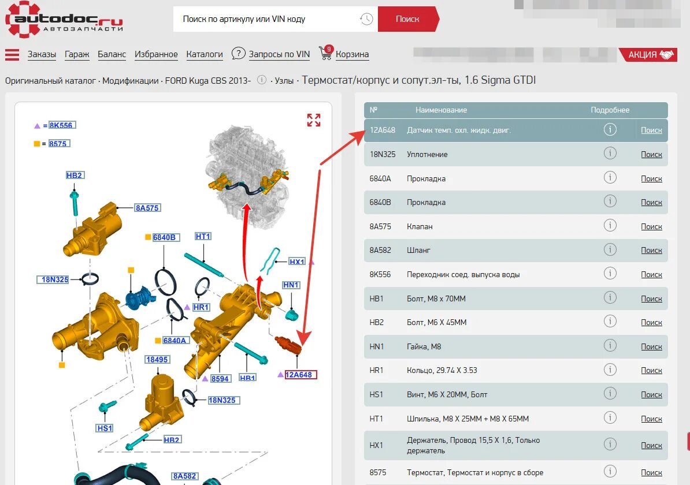690x485 pixels.
Task: View info icon for 8A582 Шланг
Action: [610, 249]
